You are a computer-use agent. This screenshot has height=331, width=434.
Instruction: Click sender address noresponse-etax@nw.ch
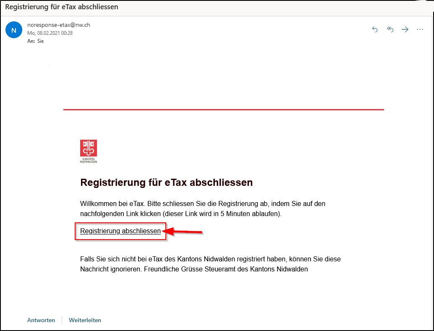point(59,25)
